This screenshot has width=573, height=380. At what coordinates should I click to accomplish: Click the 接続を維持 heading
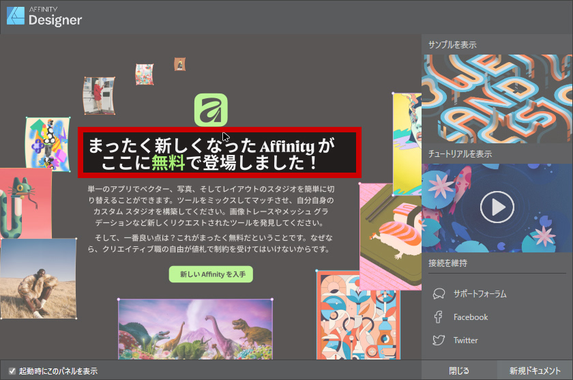(x=447, y=263)
